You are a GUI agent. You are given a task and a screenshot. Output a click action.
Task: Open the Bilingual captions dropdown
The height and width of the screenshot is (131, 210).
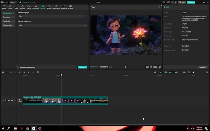click(x=52, y=26)
